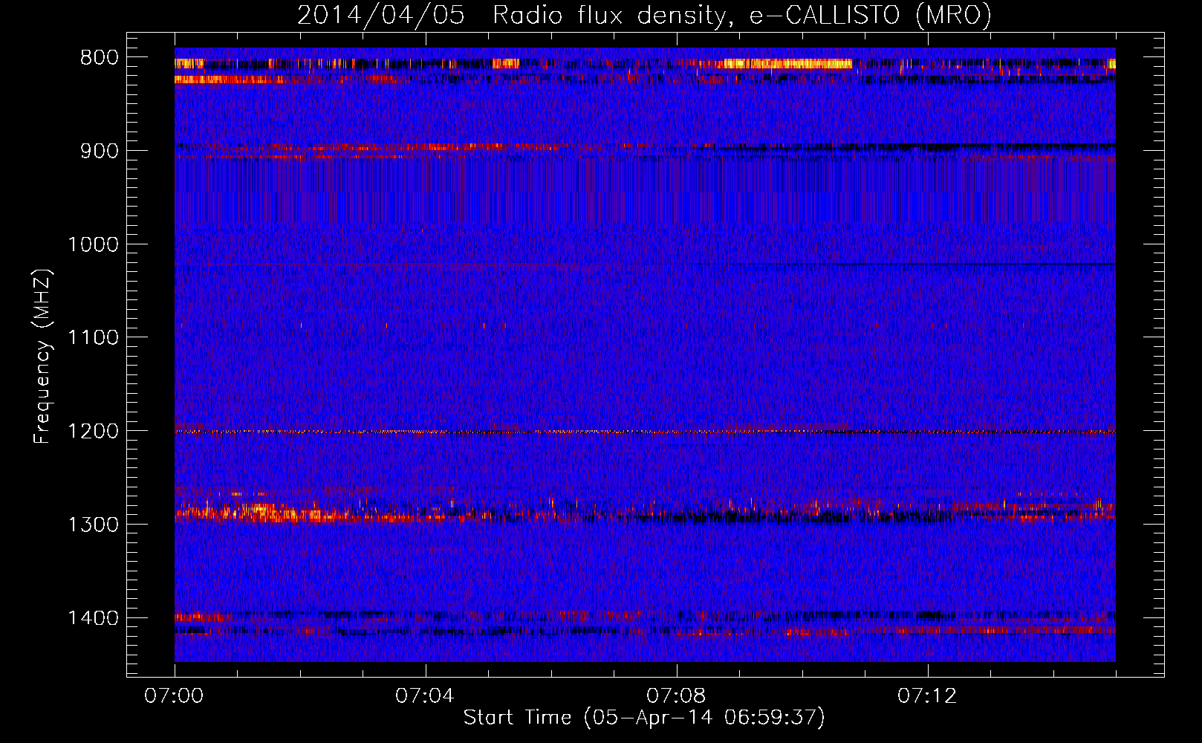This screenshot has height=743, width=1202.
Task: Click the 1000 frequency tick label
Action: [x=94, y=244]
